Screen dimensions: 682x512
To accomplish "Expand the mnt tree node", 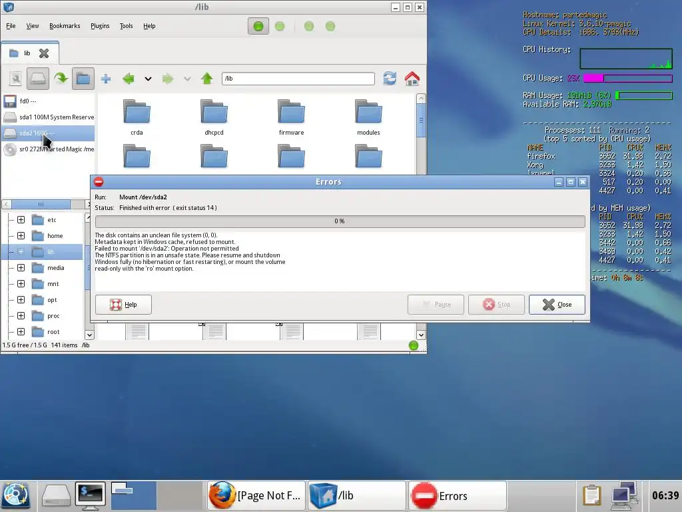I will click(x=21, y=284).
